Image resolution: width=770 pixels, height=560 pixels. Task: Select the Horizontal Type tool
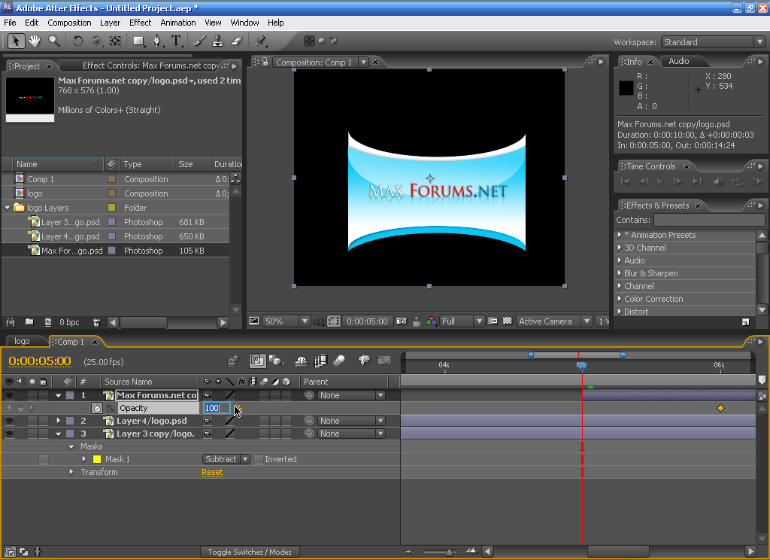pos(176,41)
